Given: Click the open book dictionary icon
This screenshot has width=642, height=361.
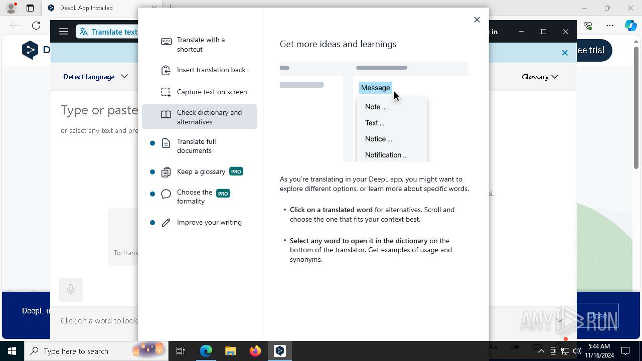Looking at the screenshot, I should click(166, 115).
